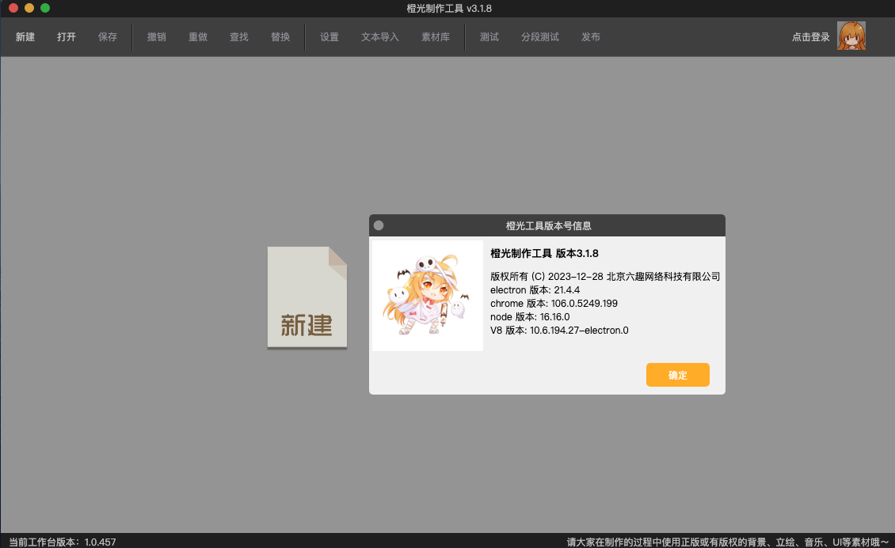Click the 保存 toolbar item

tap(108, 37)
